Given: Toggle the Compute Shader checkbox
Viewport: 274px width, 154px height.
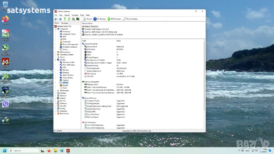Looking at the screenshot, I should [86, 101].
